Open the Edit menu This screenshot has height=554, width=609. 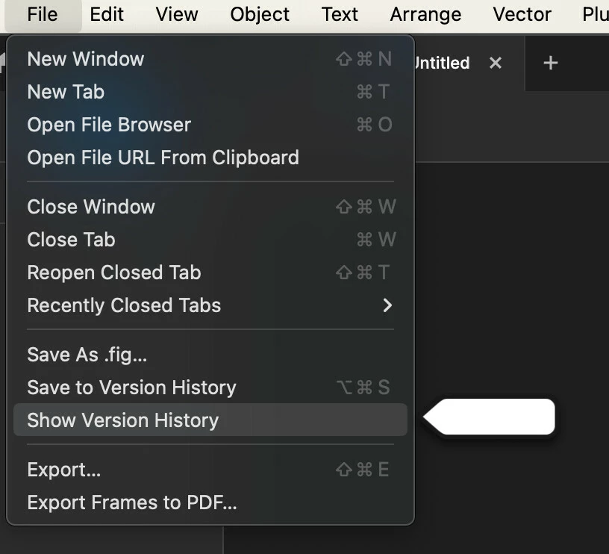(x=107, y=15)
